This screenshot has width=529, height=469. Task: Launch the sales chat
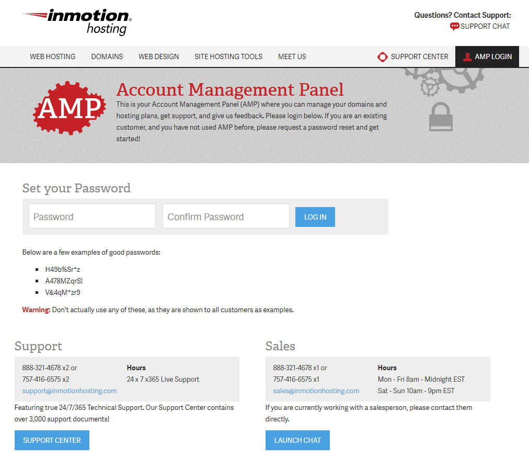pos(297,440)
